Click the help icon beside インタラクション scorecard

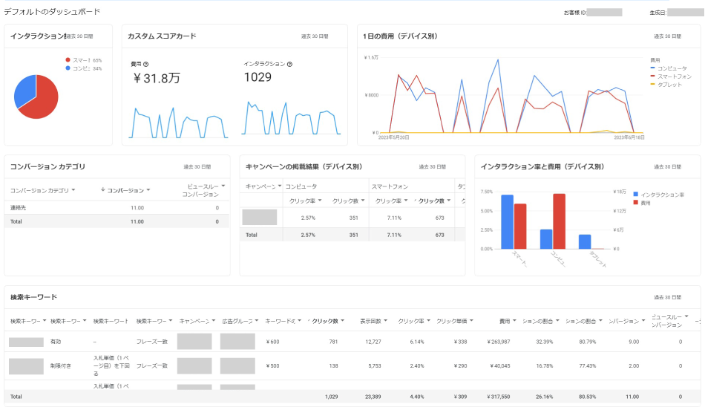coord(289,64)
